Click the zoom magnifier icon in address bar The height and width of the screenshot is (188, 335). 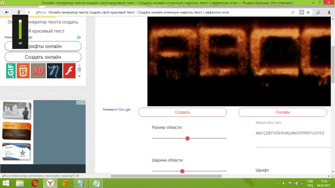[293, 12]
